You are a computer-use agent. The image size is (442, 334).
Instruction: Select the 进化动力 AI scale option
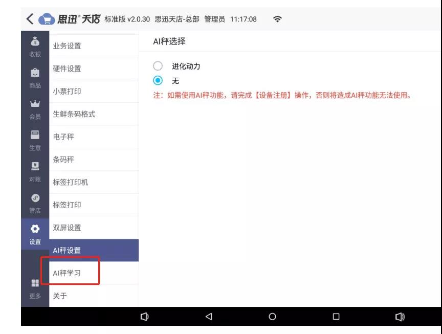(158, 66)
